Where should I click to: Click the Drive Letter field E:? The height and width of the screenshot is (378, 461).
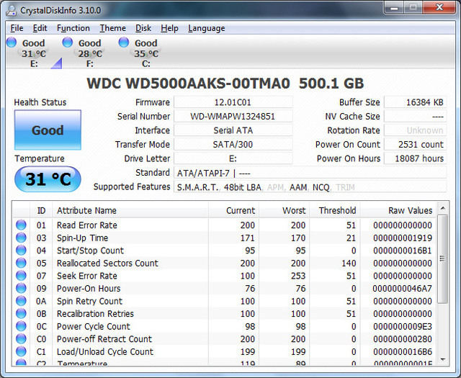pos(233,158)
